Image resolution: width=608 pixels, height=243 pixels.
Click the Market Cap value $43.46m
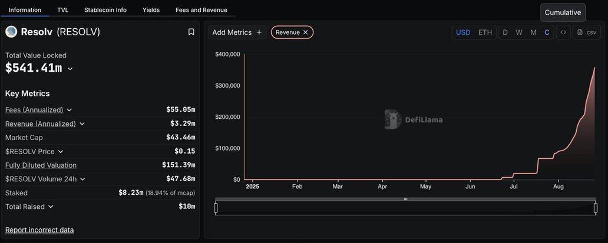tap(181, 137)
